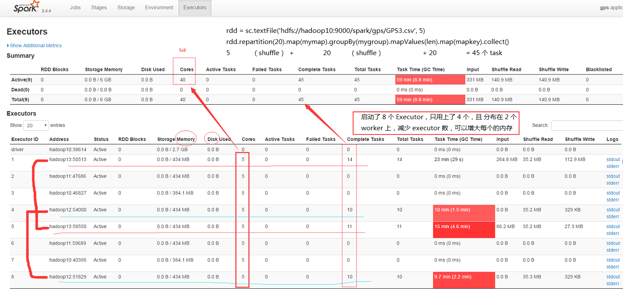Open stderr log for executor 6
The image size is (623, 290).
[613, 250]
